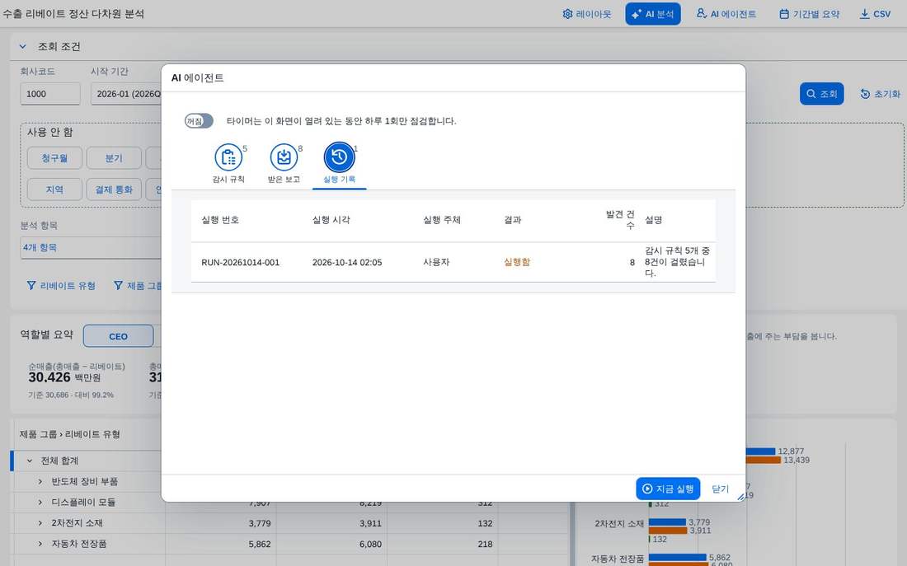Click the AI 분석 toolbar button

point(653,14)
